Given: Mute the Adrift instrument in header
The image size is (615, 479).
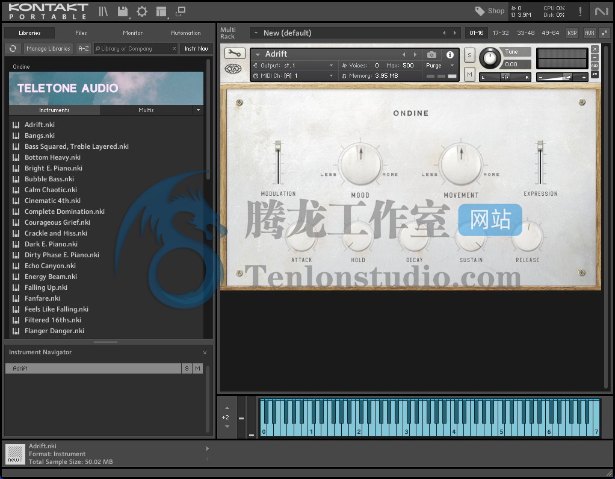Looking at the screenshot, I should [x=469, y=74].
